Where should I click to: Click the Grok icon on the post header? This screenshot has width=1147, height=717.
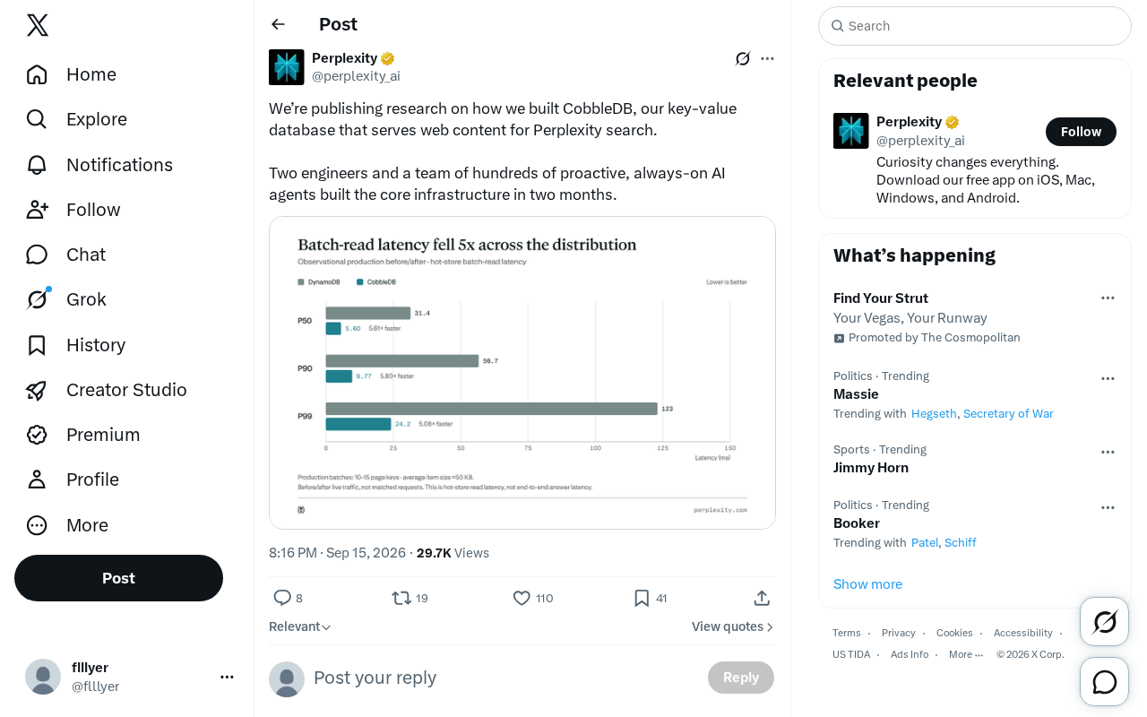743,58
